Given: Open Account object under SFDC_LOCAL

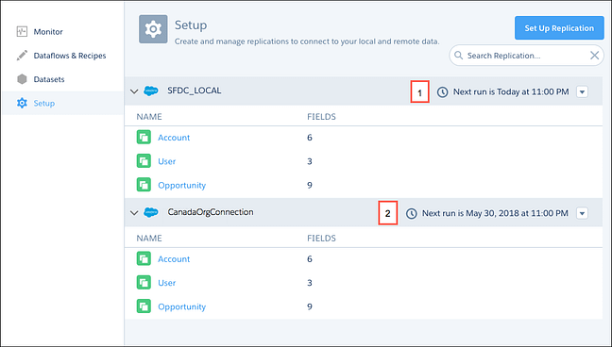Looking at the screenshot, I should 174,138.
